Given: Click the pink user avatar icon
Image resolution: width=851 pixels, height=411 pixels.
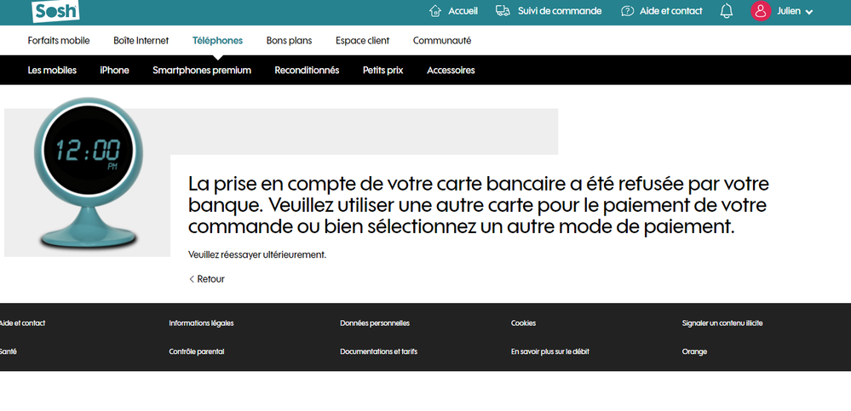Looking at the screenshot, I should 760,11.
